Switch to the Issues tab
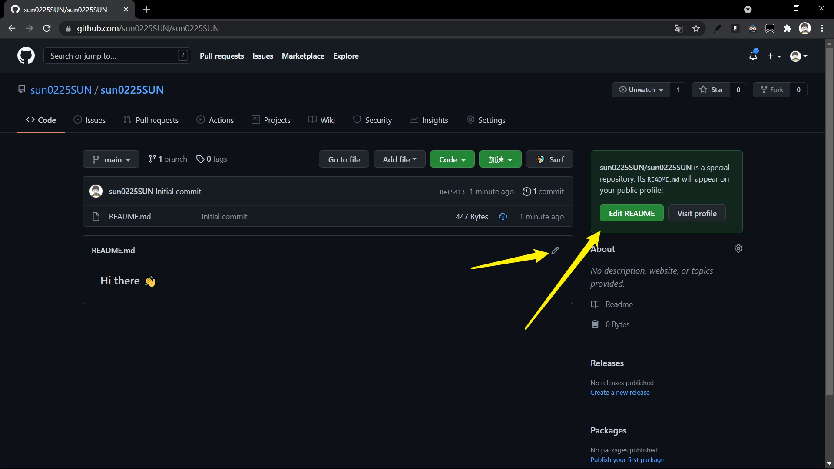This screenshot has width=834, height=469. click(x=89, y=120)
